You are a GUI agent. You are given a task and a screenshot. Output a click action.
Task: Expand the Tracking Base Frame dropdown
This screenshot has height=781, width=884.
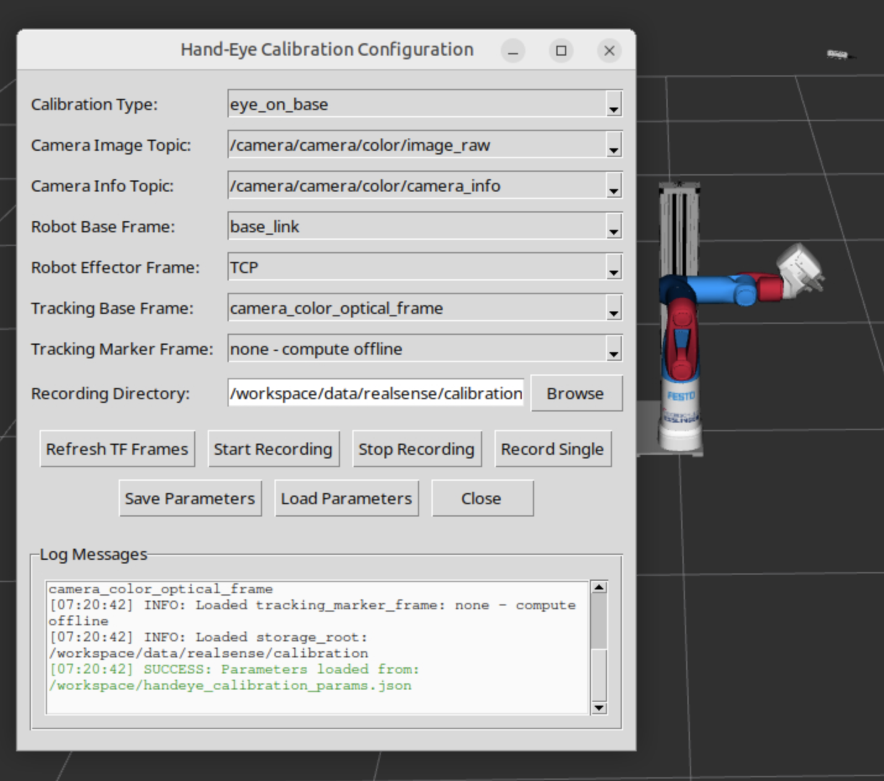[613, 308]
